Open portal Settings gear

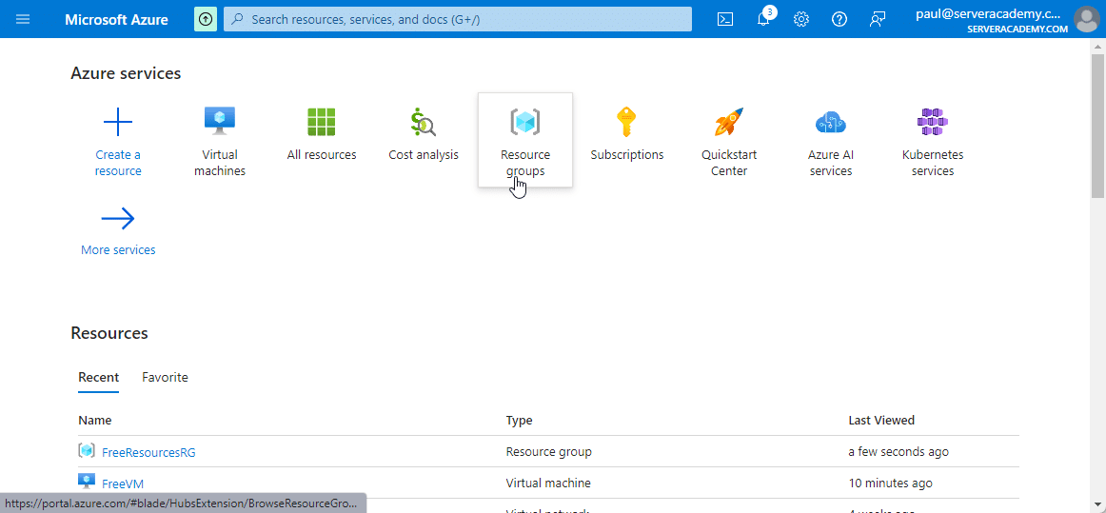coord(801,19)
